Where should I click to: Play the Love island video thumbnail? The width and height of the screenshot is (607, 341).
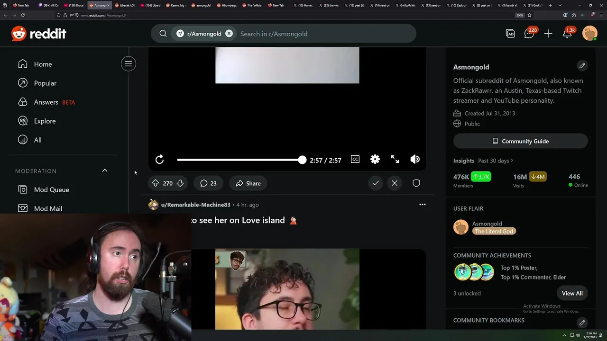tap(287, 289)
